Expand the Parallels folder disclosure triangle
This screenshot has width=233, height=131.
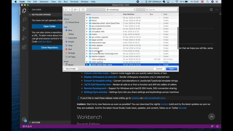pyautogui.click(x=87, y=18)
